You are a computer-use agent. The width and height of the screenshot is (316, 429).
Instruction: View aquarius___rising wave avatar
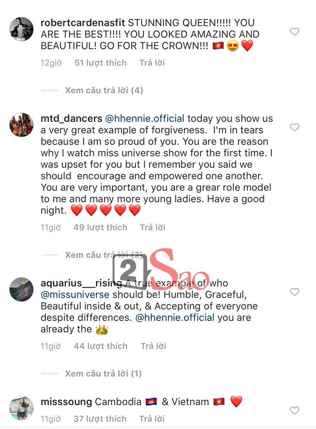(x=21, y=290)
